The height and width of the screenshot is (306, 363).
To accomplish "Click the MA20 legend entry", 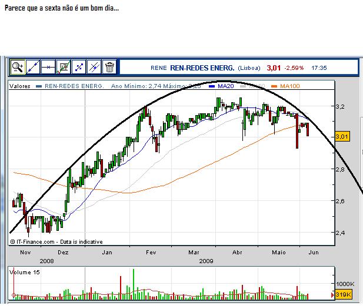I will [222, 86].
